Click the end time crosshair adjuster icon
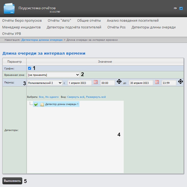187x187 pixels. (x=181, y=81)
